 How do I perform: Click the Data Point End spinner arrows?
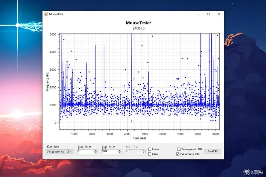coord(119,151)
